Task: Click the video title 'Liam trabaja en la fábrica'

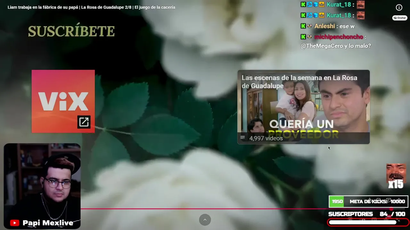Action: [91, 7]
